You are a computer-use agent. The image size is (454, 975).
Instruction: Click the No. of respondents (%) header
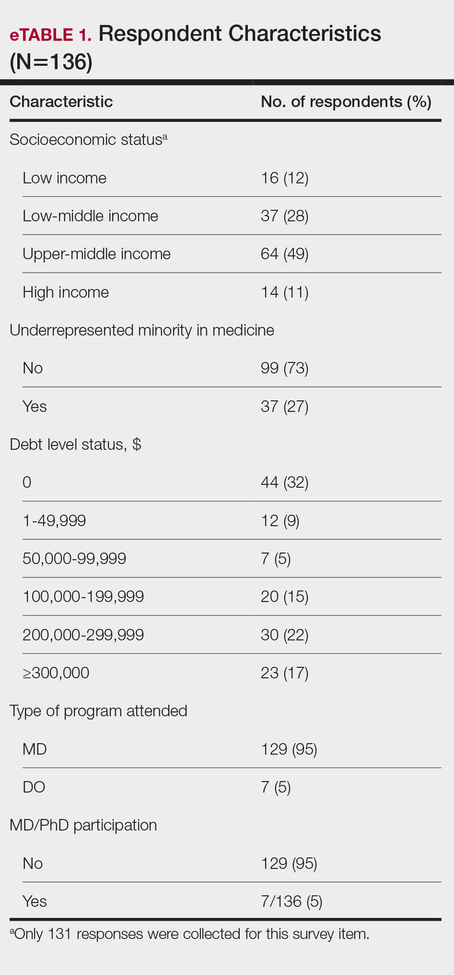(346, 102)
